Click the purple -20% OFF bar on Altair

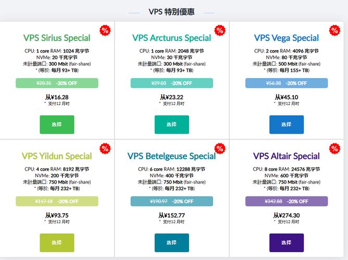tap(286, 201)
